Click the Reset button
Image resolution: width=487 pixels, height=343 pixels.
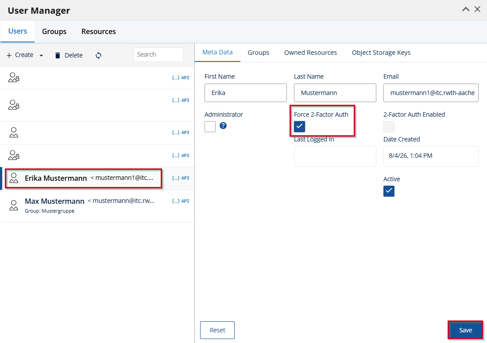(x=217, y=330)
